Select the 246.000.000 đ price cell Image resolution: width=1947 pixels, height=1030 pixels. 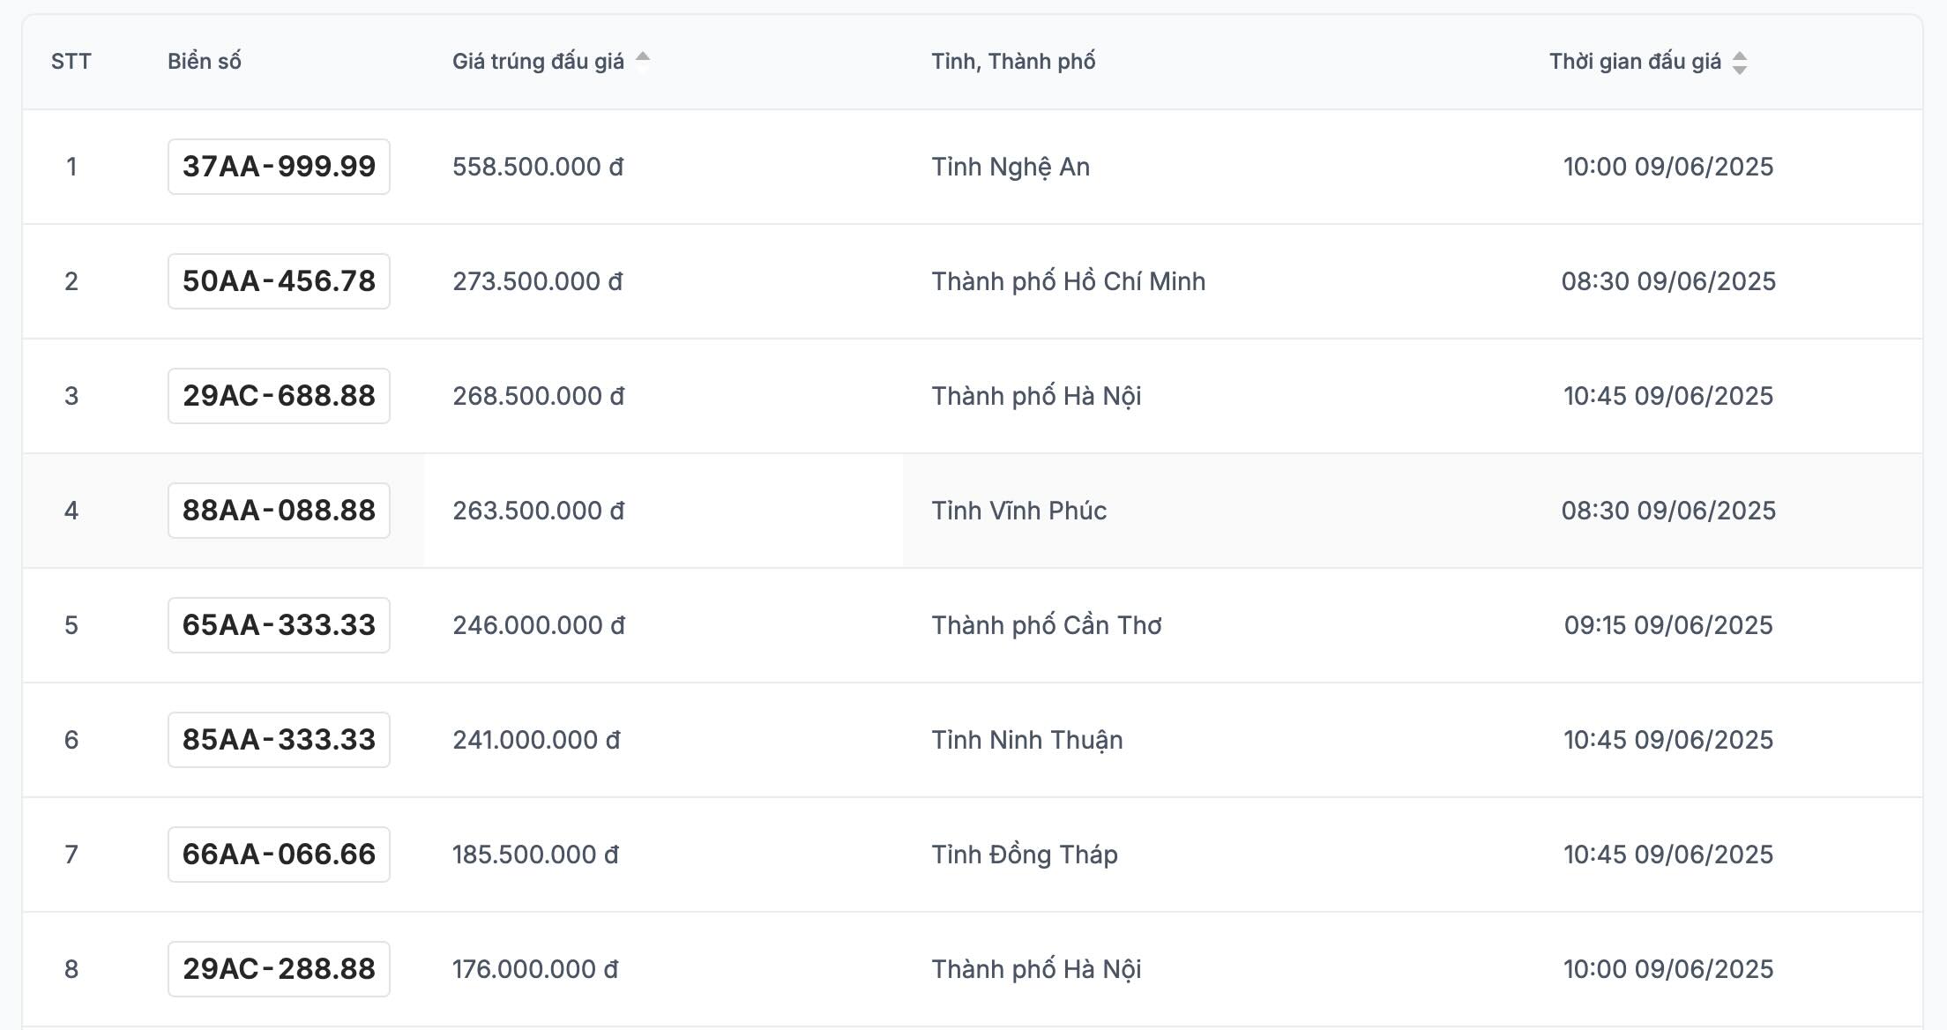tap(539, 625)
